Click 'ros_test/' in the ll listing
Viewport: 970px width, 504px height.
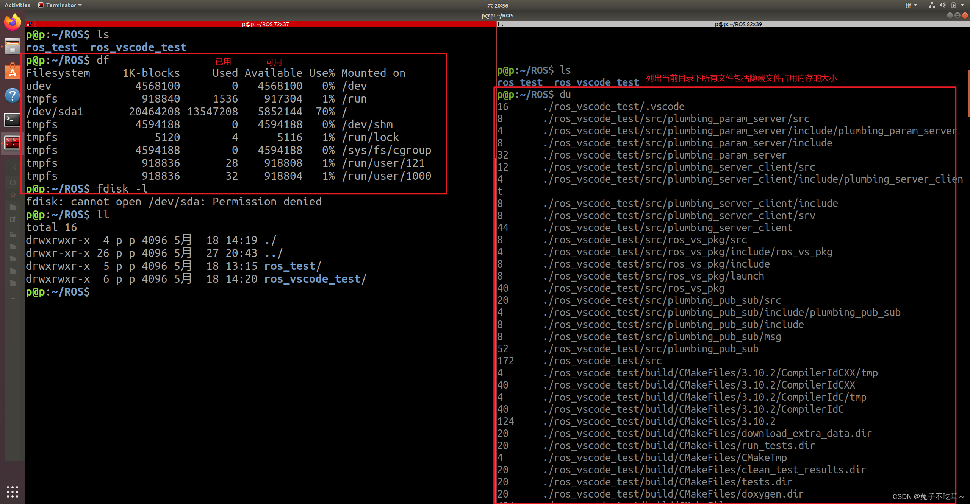[x=293, y=266]
